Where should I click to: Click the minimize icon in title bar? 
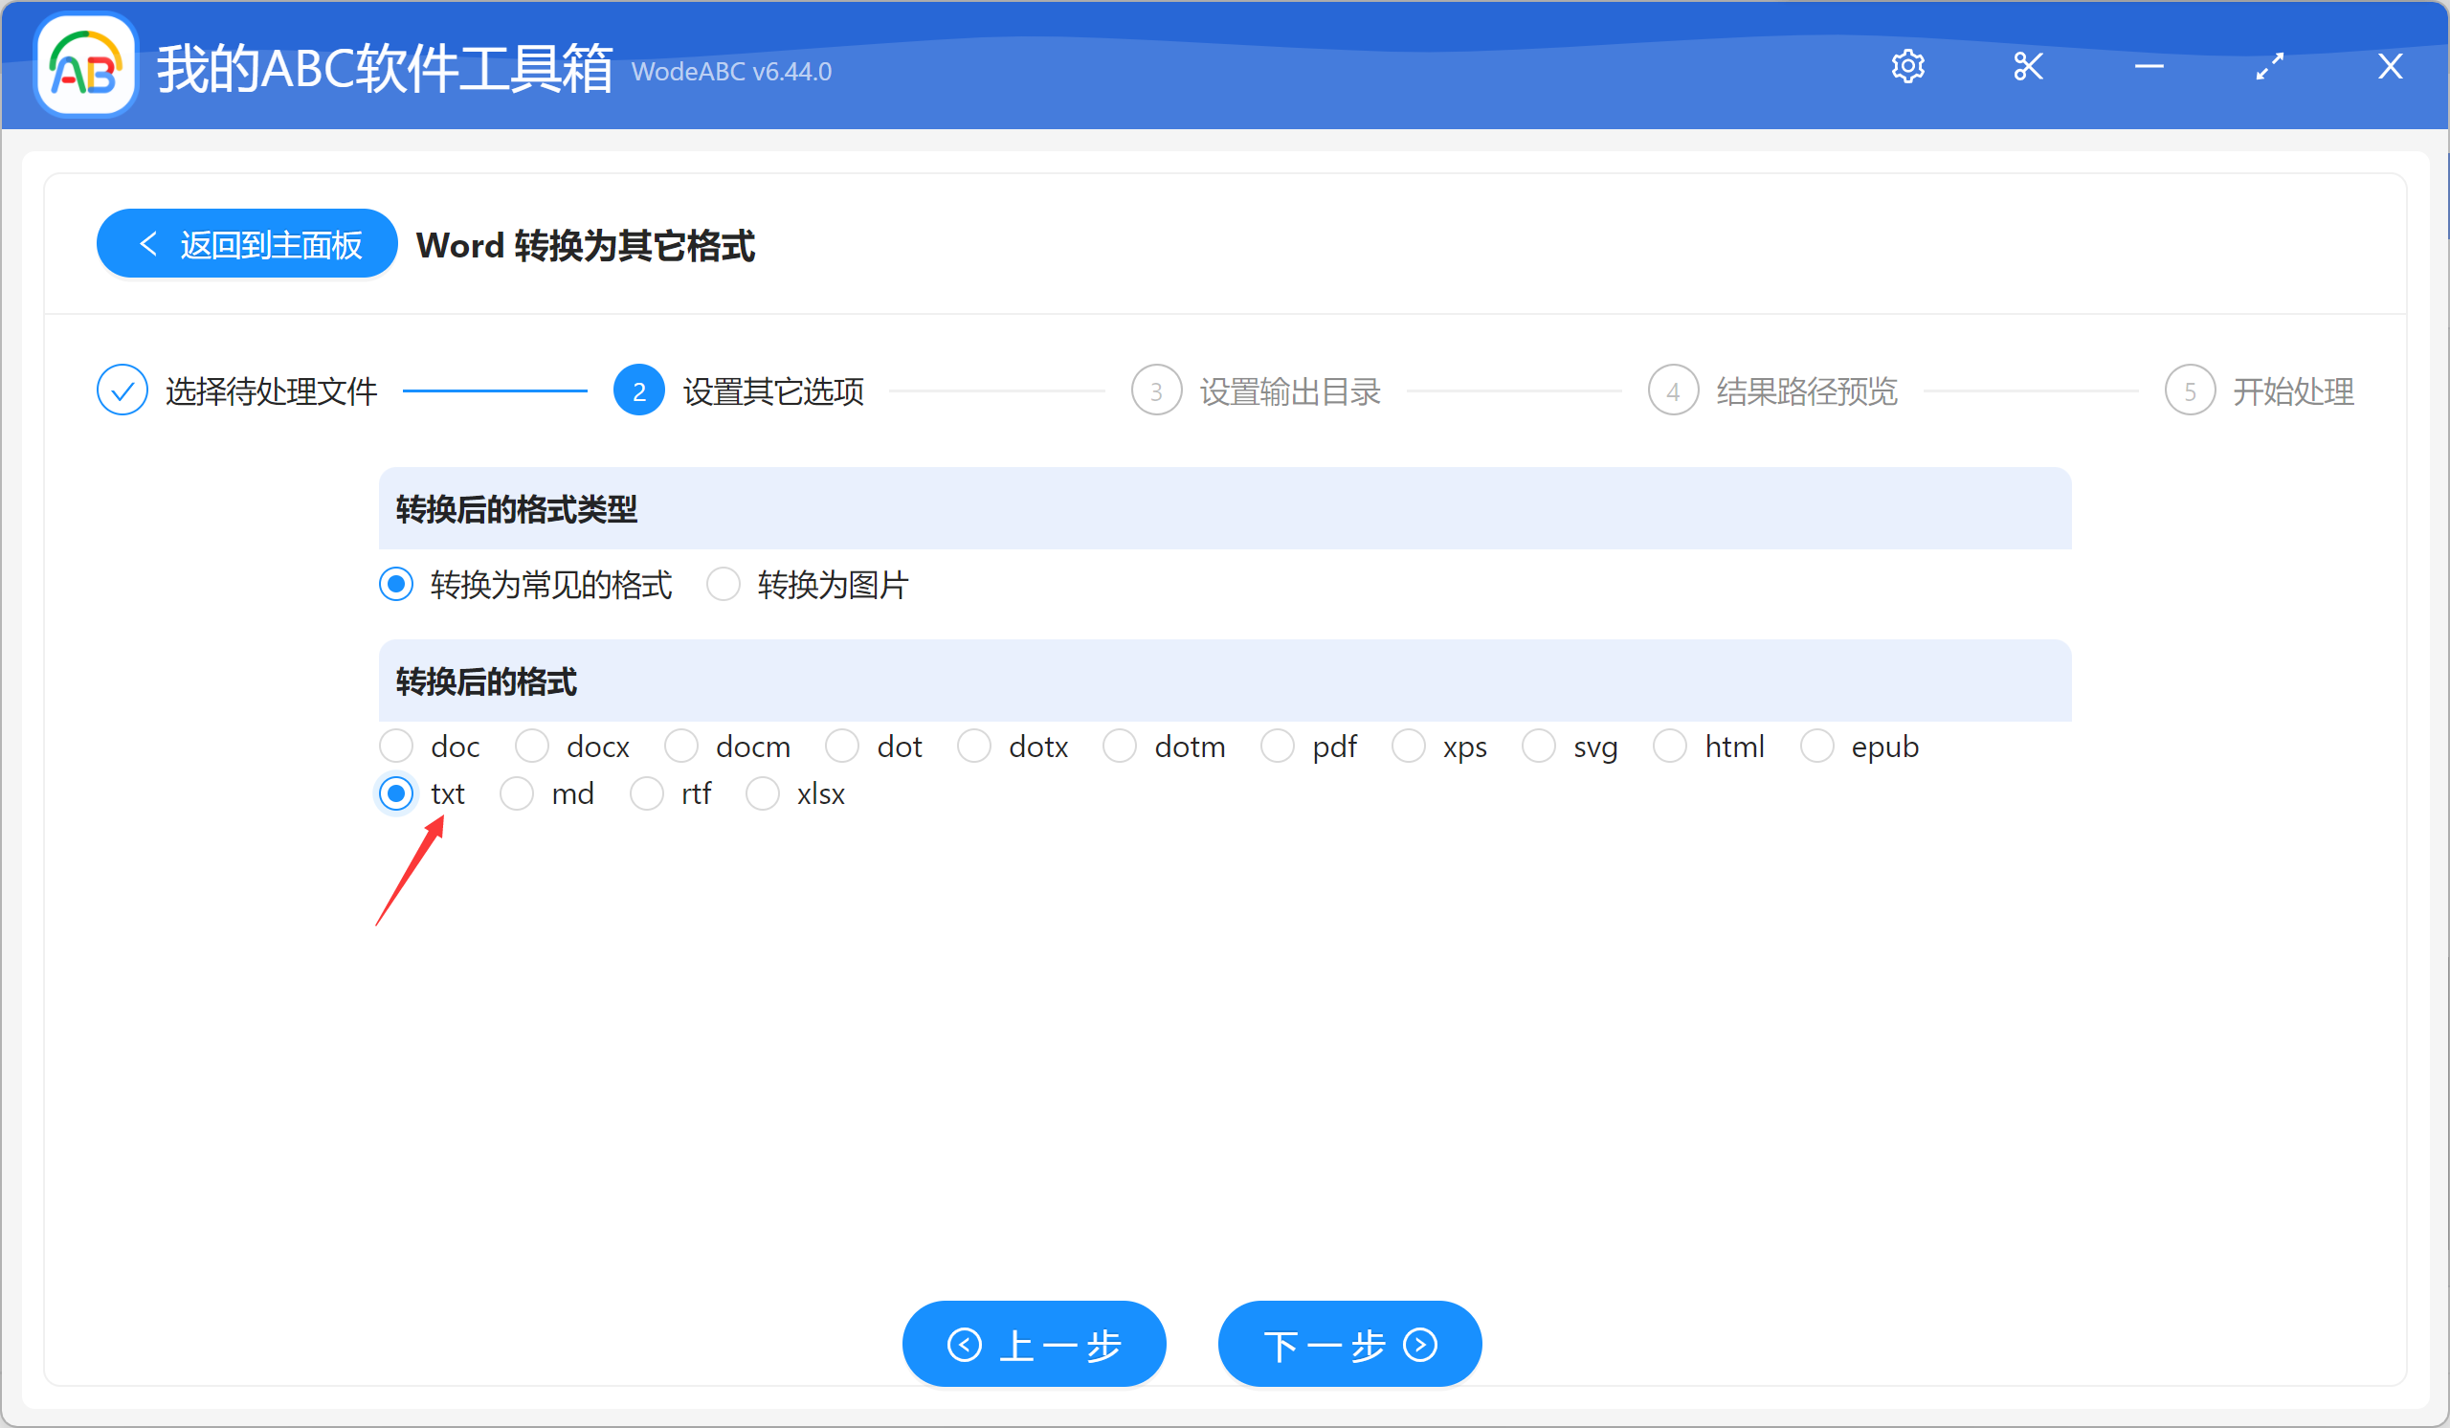2149,66
